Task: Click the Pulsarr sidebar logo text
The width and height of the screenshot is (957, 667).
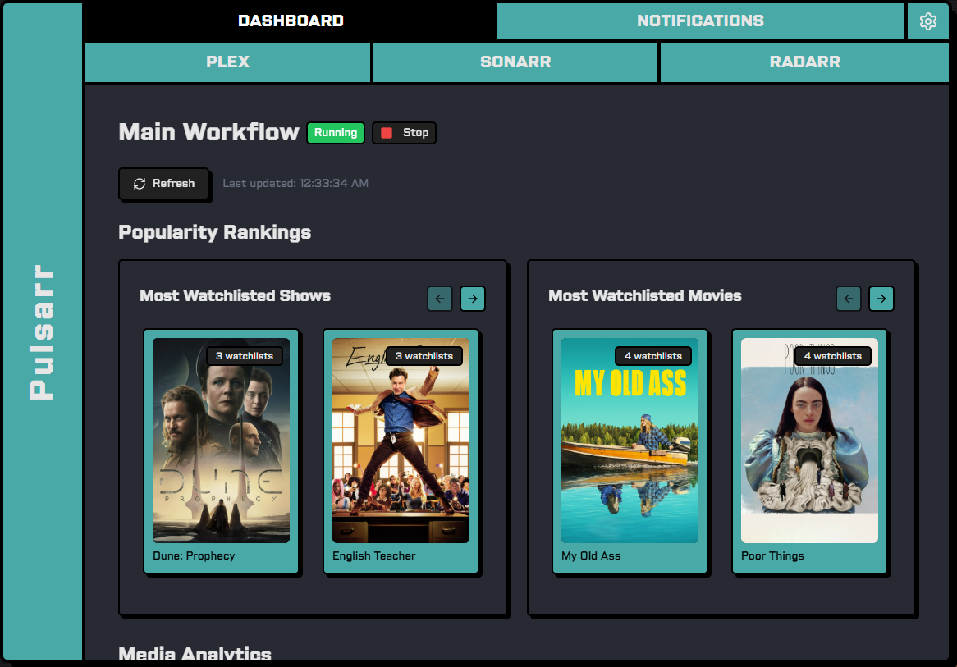Action: tap(42, 332)
